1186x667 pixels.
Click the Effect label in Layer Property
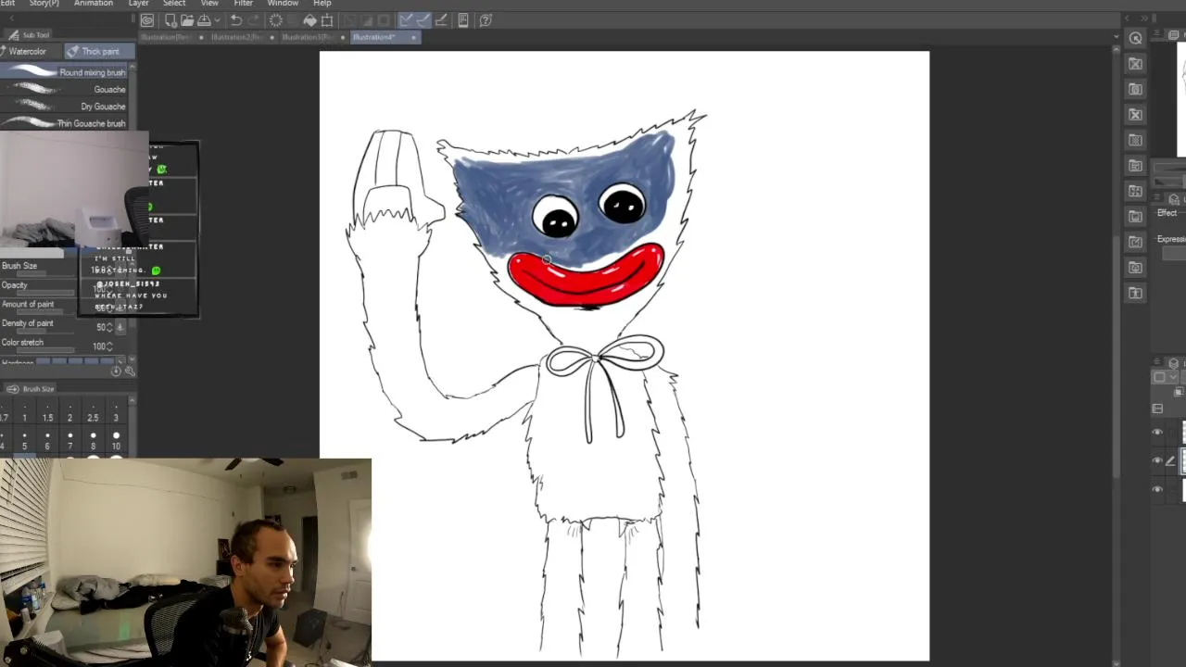1167,213
